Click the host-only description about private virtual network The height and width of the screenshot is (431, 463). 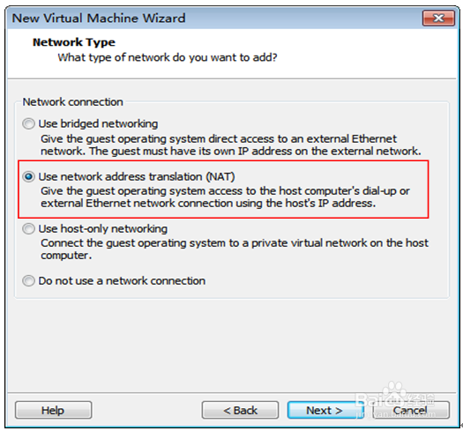pyautogui.click(x=235, y=249)
